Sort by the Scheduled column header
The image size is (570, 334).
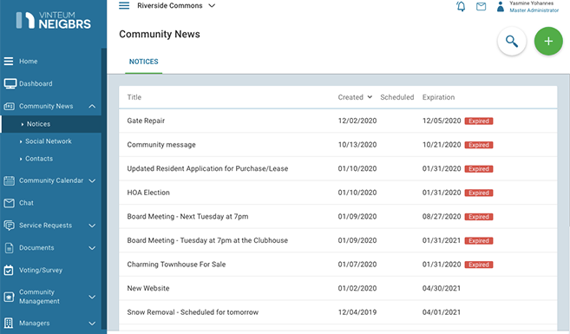pos(397,97)
